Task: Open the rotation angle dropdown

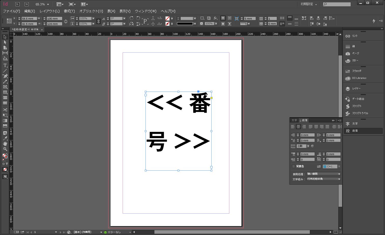Action: [124, 18]
